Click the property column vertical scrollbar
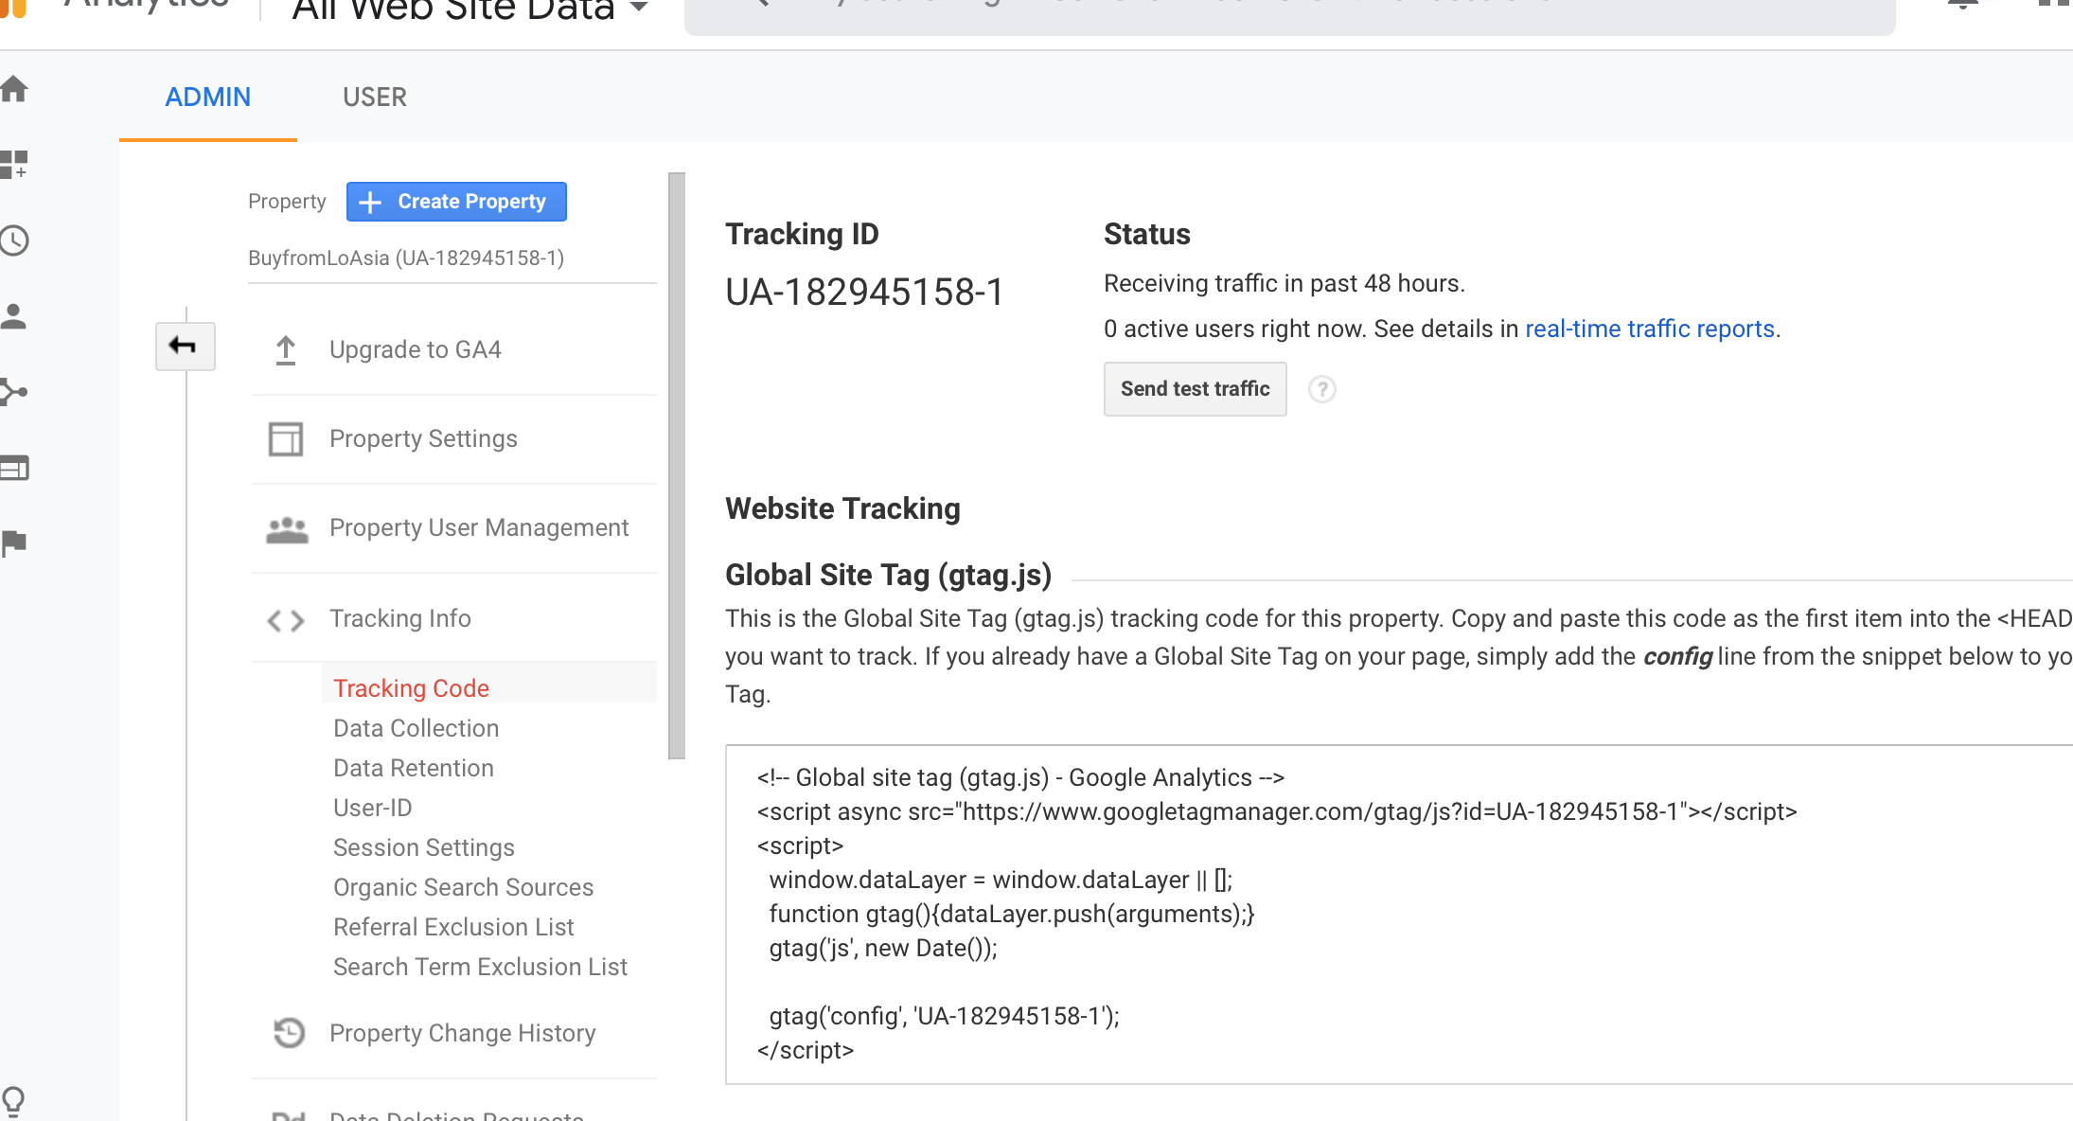Image resolution: width=2073 pixels, height=1121 pixels. (676, 466)
